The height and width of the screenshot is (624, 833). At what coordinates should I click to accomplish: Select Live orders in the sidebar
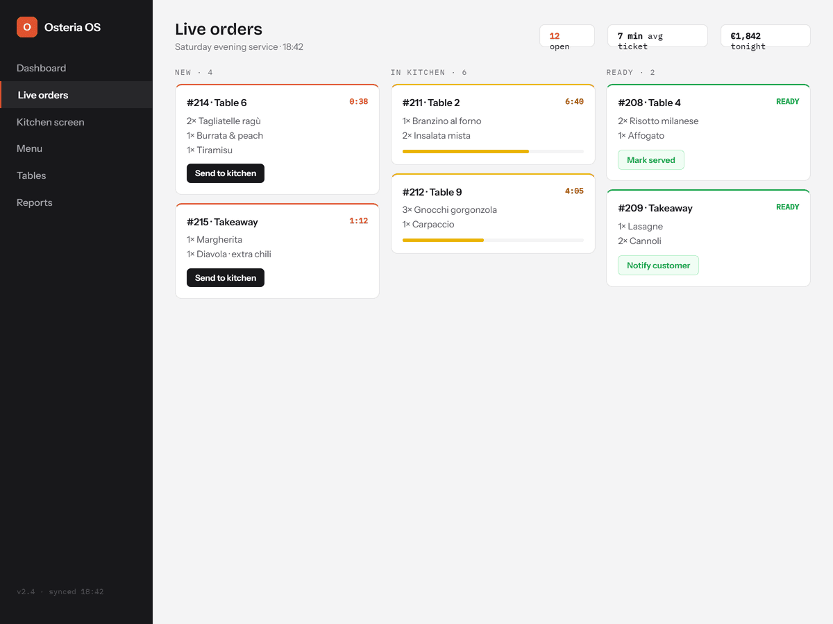point(76,95)
